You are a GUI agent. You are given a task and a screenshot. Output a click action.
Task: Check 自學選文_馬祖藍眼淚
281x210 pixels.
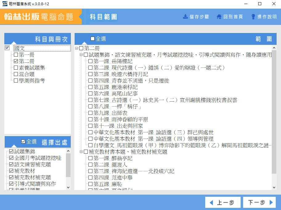91,145
